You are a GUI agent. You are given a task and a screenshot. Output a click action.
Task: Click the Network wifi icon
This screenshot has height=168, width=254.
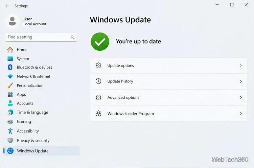pos(10,76)
